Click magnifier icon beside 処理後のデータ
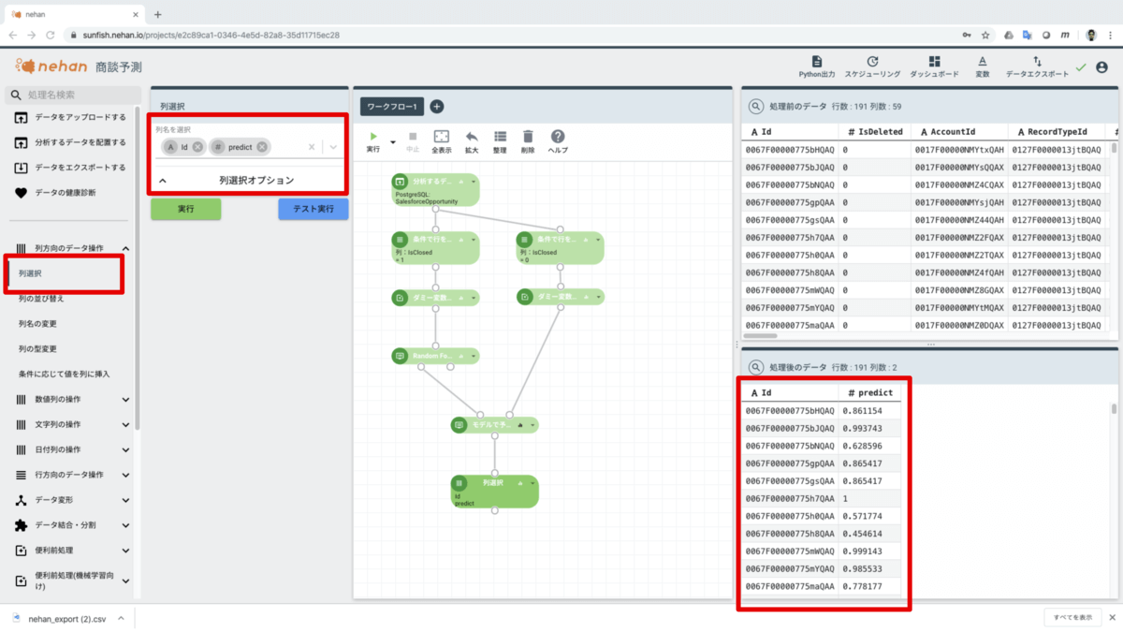This screenshot has height=632, width=1123. [756, 367]
